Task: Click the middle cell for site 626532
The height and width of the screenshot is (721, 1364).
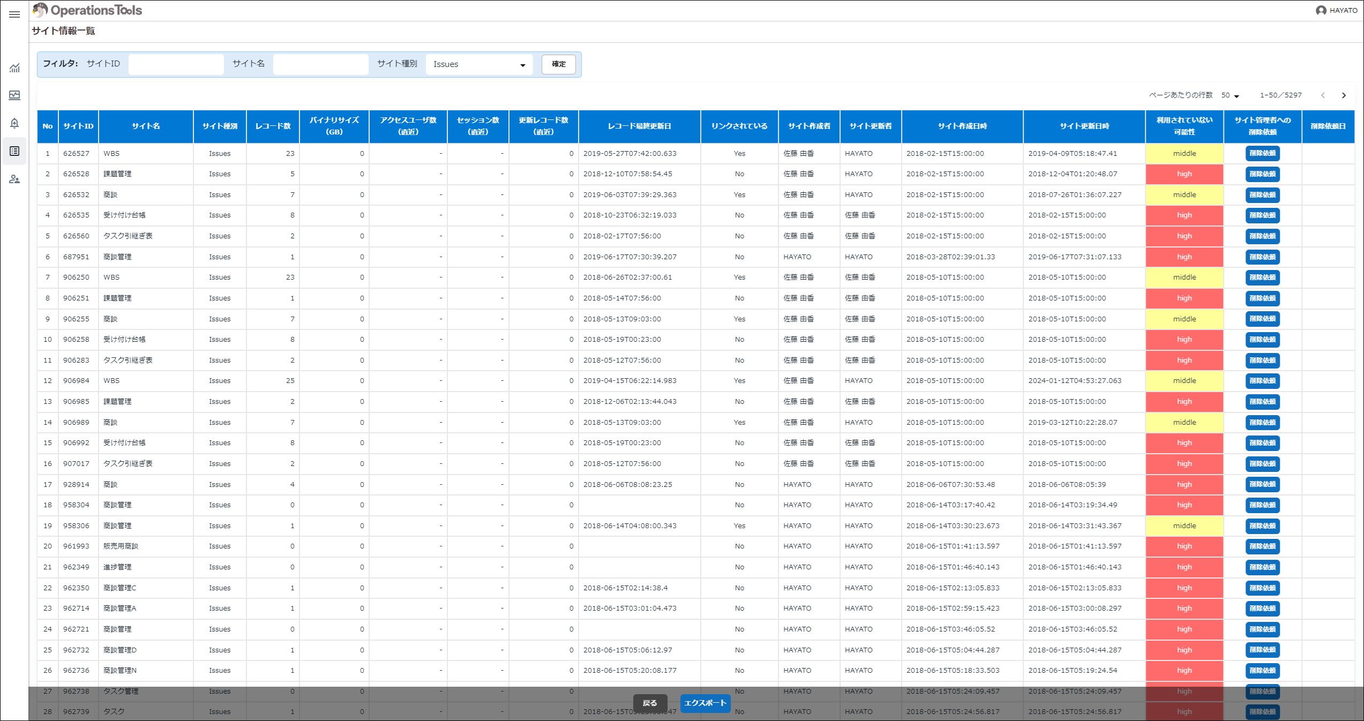Action: (x=1185, y=195)
